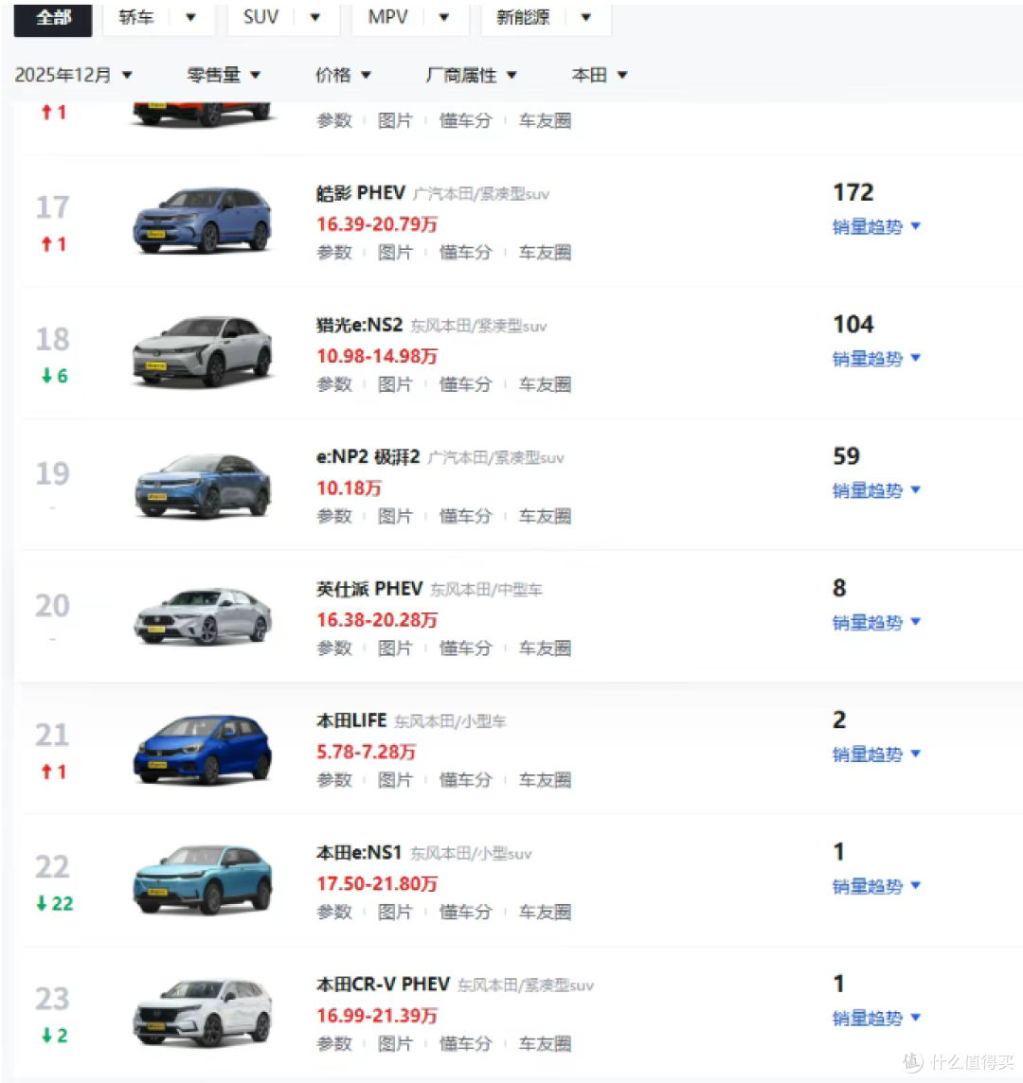Open the 本田e:NS1 model title

(359, 852)
